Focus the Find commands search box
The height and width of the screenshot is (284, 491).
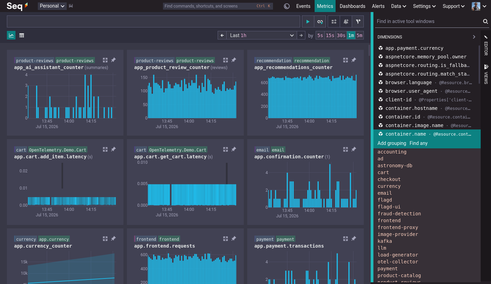tap(218, 6)
